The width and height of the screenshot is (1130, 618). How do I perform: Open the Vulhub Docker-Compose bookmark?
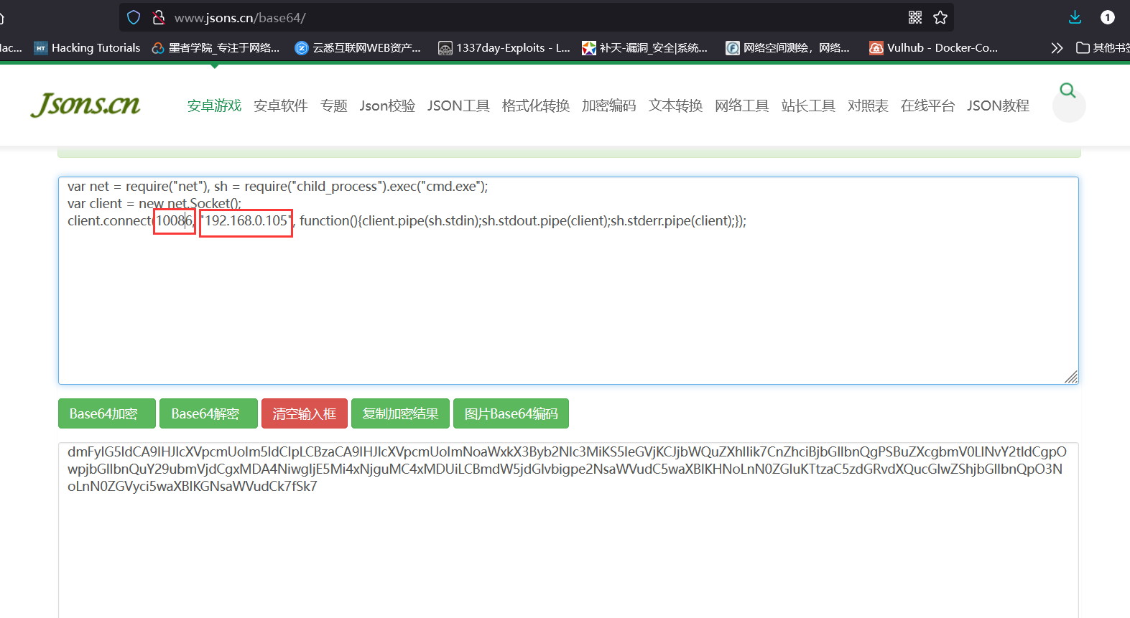[933, 48]
